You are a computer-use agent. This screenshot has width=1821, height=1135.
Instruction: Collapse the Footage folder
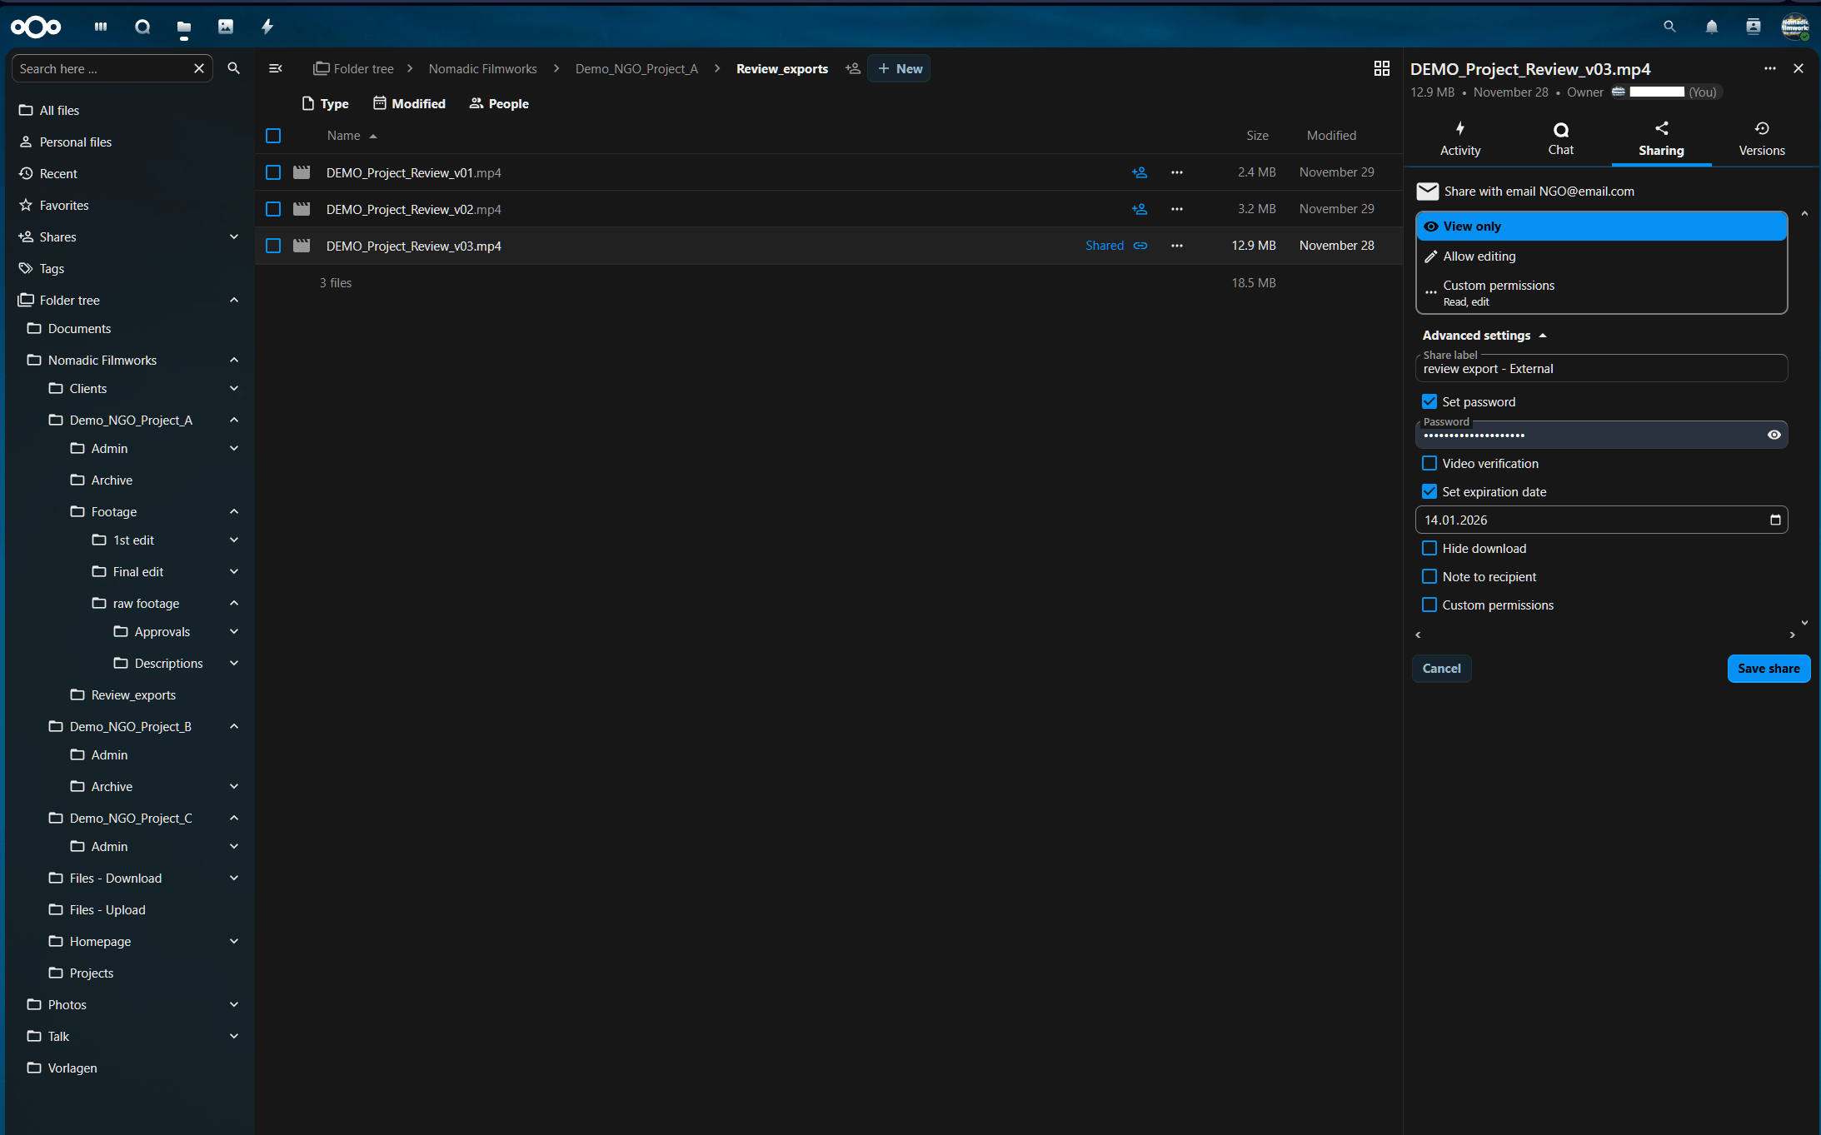click(234, 512)
